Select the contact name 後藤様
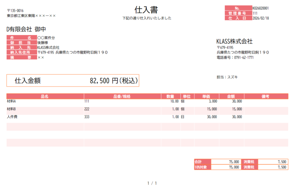The width and height of the screenshot is (295, 195). click(42, 43)
